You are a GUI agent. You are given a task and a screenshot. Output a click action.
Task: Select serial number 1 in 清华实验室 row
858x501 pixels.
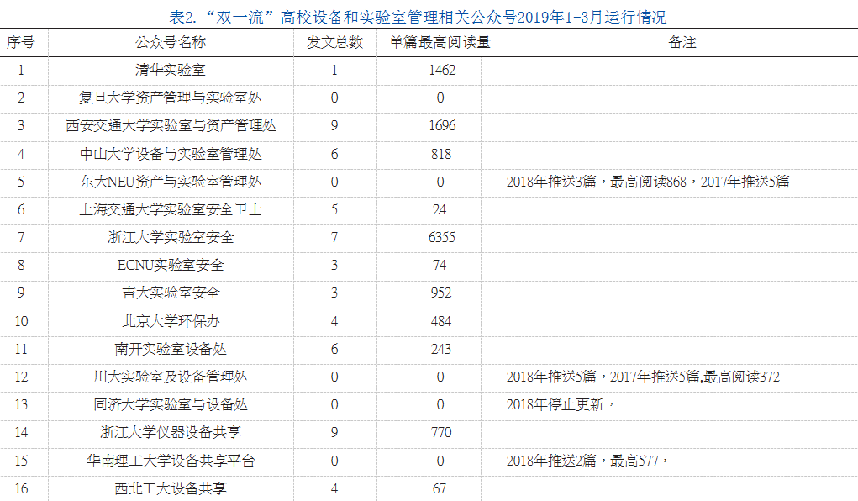click(21, 70)
